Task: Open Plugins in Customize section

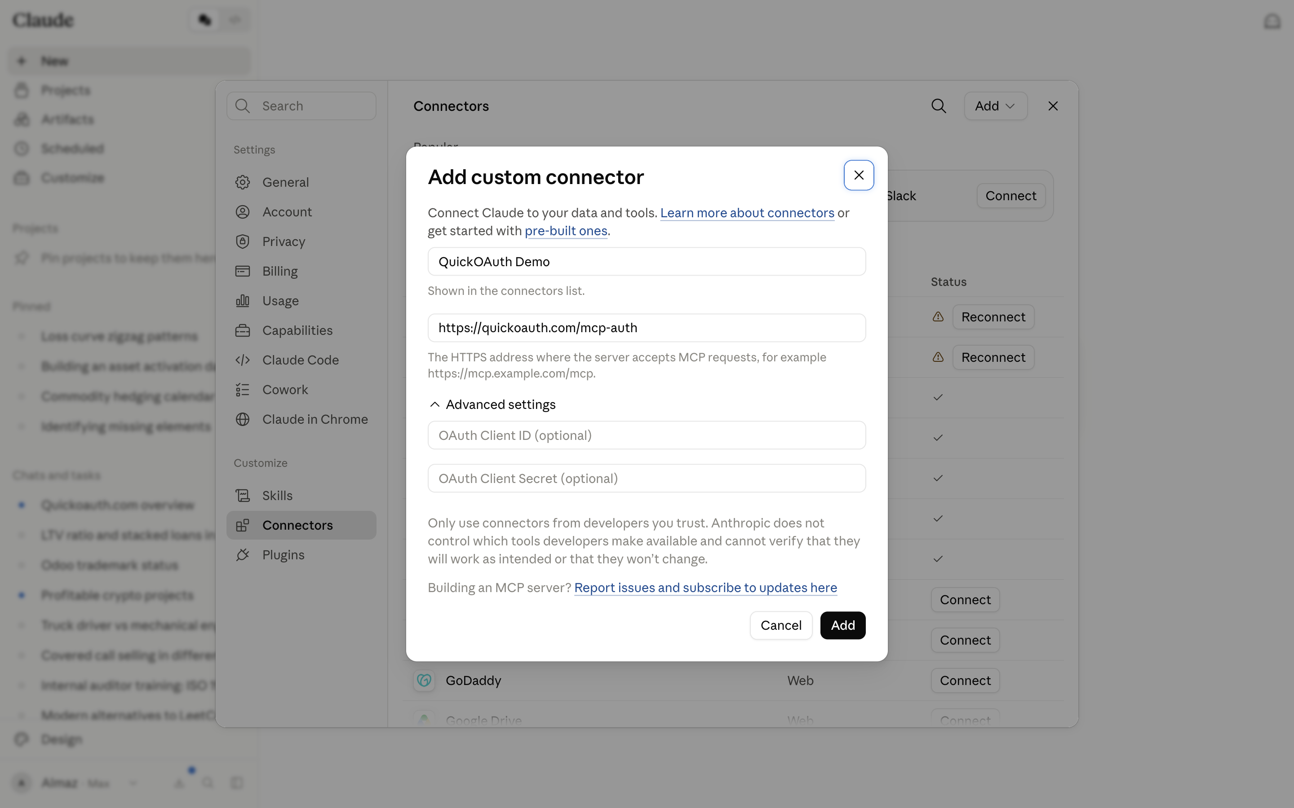Action: coord(301,555)
